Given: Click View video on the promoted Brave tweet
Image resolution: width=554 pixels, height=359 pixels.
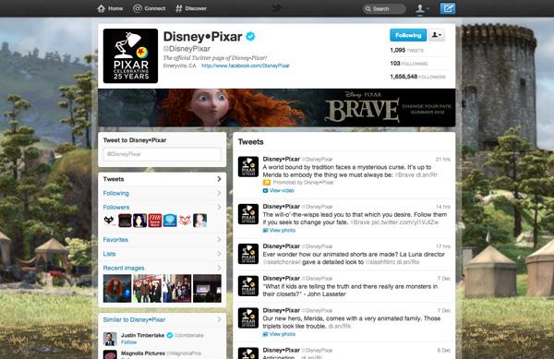Looking at the screenshot, I should click(x=279, y=191).
